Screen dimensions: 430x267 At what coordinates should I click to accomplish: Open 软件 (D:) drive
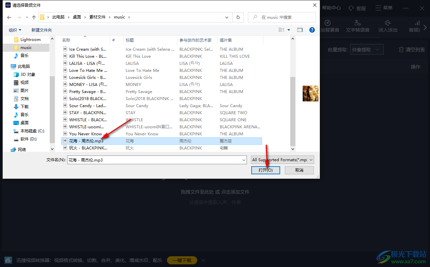28,139
